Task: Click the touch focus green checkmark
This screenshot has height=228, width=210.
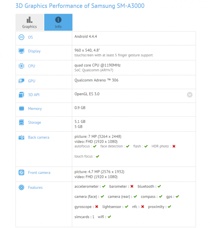Action: [97, 156]
